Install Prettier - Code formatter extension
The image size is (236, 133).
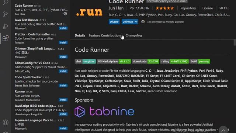(63, 42)
